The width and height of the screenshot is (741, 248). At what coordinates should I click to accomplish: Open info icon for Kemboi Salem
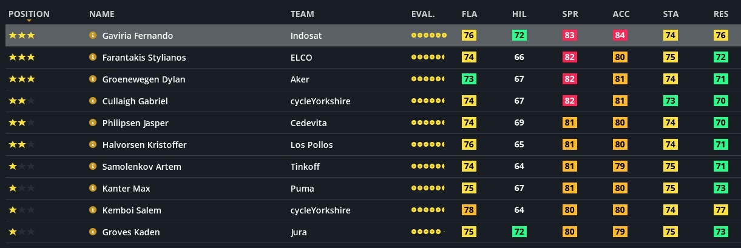tap(93, 210)
